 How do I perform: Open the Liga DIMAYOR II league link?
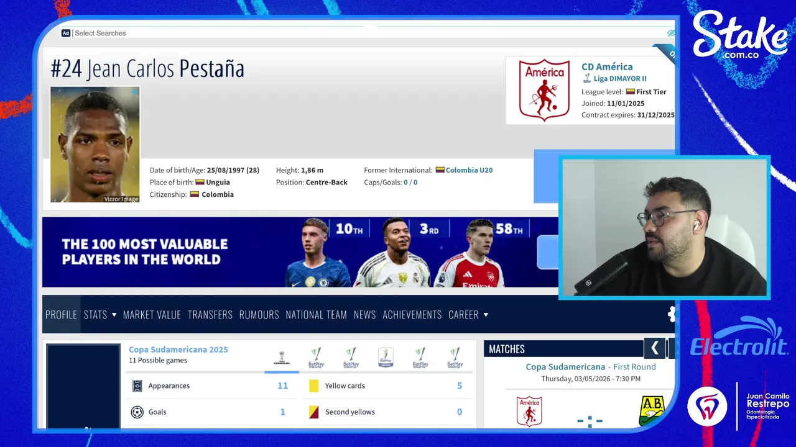point(620,79)
